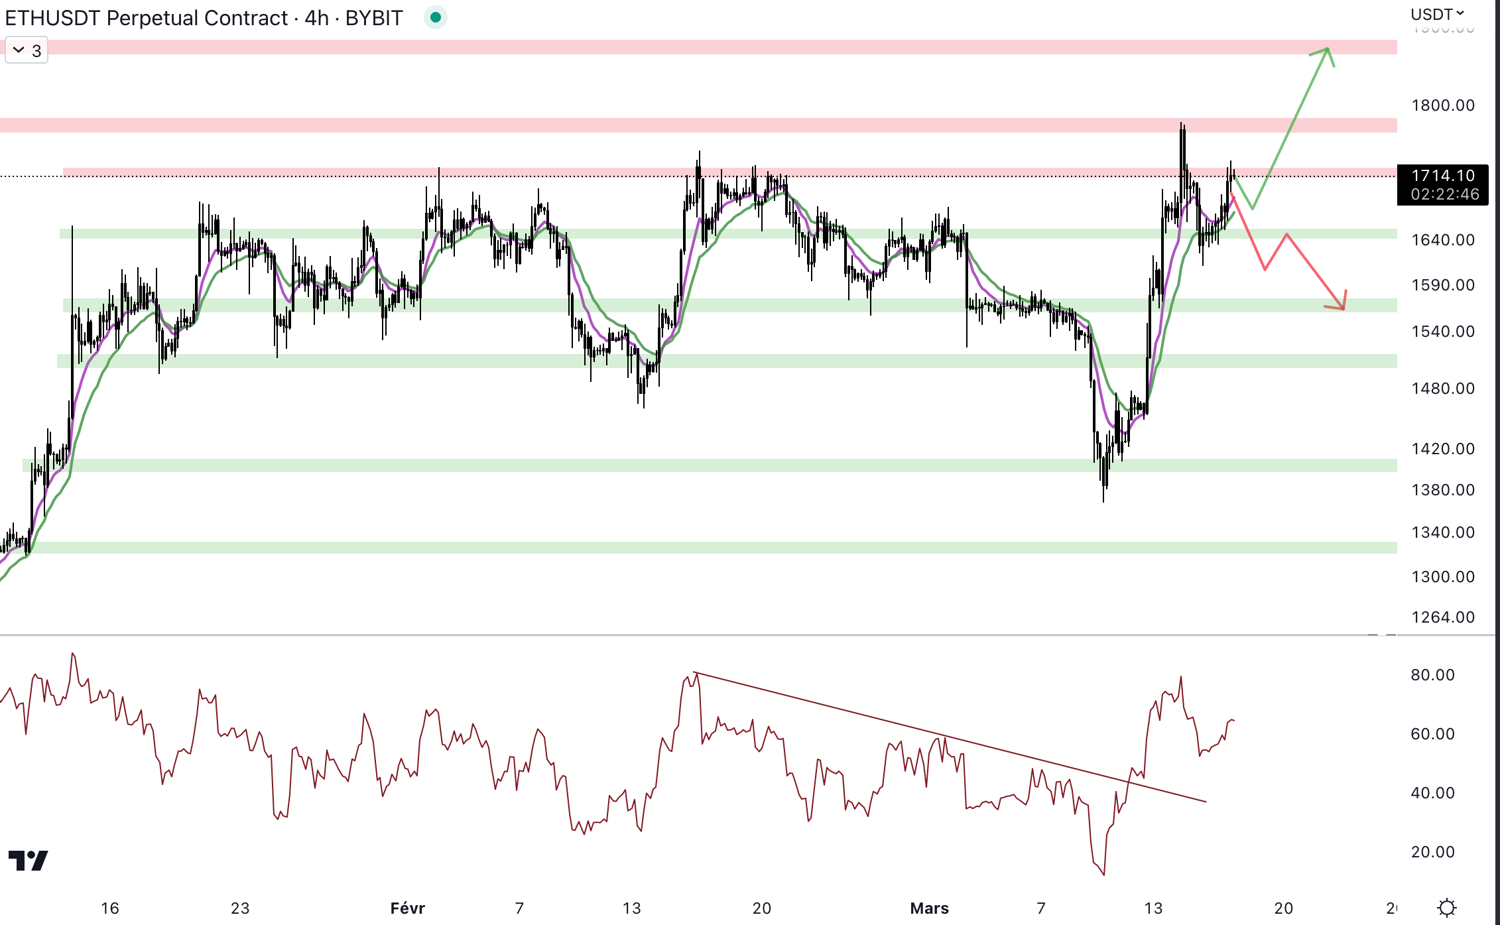Screen dimensions: 1500x925
Task: Select the red downward projection arrow
Action: click(1315, 271)
